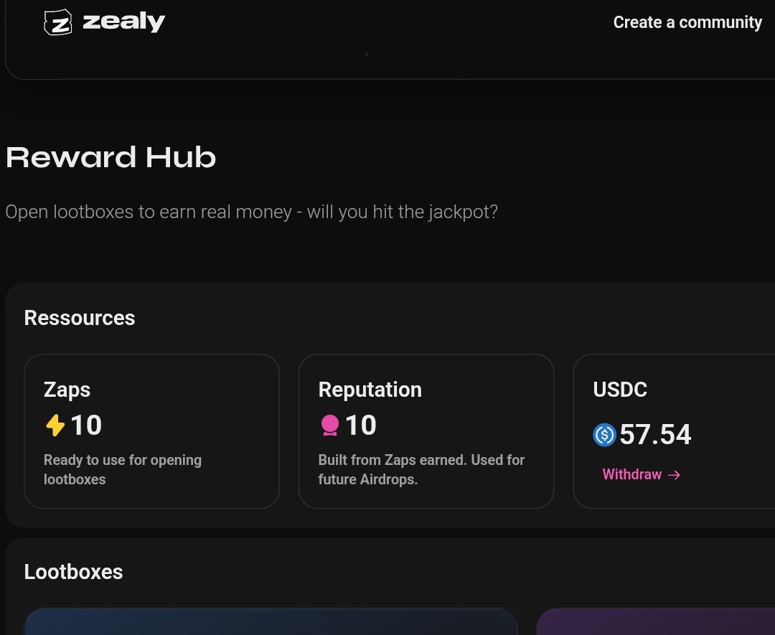Image resolution: width=775 pixels, height=635 pixels.
Task: Click the Zealy logo icon
Action: click(x=58, y=22)
